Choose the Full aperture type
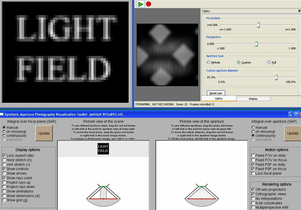Screen dimensions: 301x210 click(269, 63)
